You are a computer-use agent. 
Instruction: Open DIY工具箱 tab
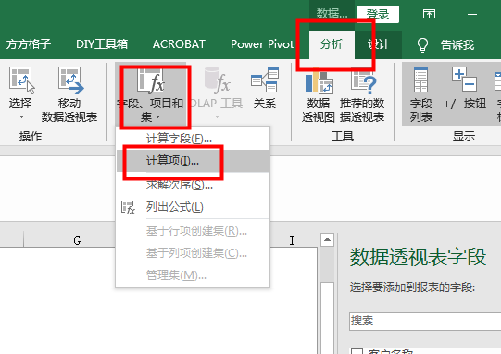[102, 44]
